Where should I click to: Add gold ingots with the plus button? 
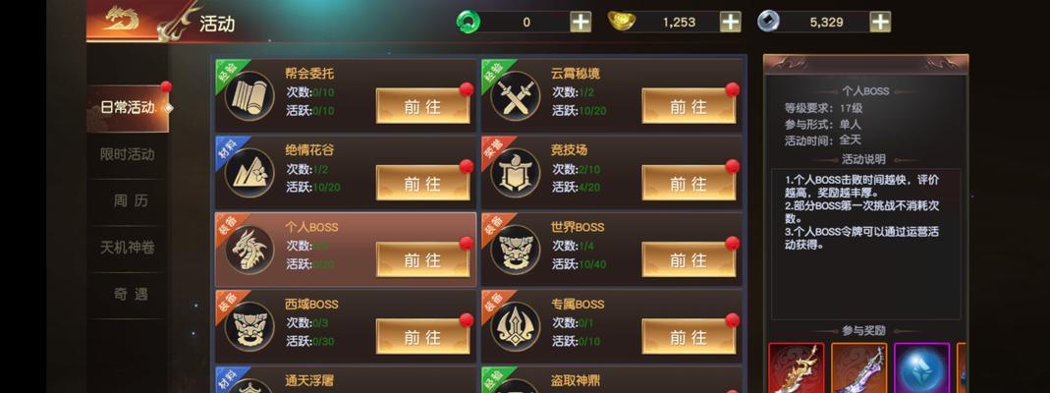tap(731, 22)
